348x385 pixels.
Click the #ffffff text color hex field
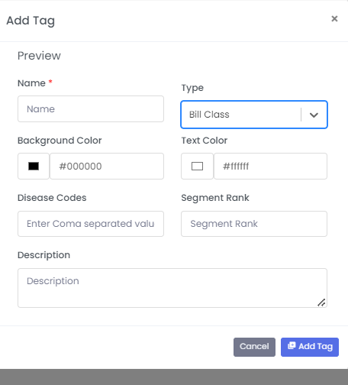270,167
